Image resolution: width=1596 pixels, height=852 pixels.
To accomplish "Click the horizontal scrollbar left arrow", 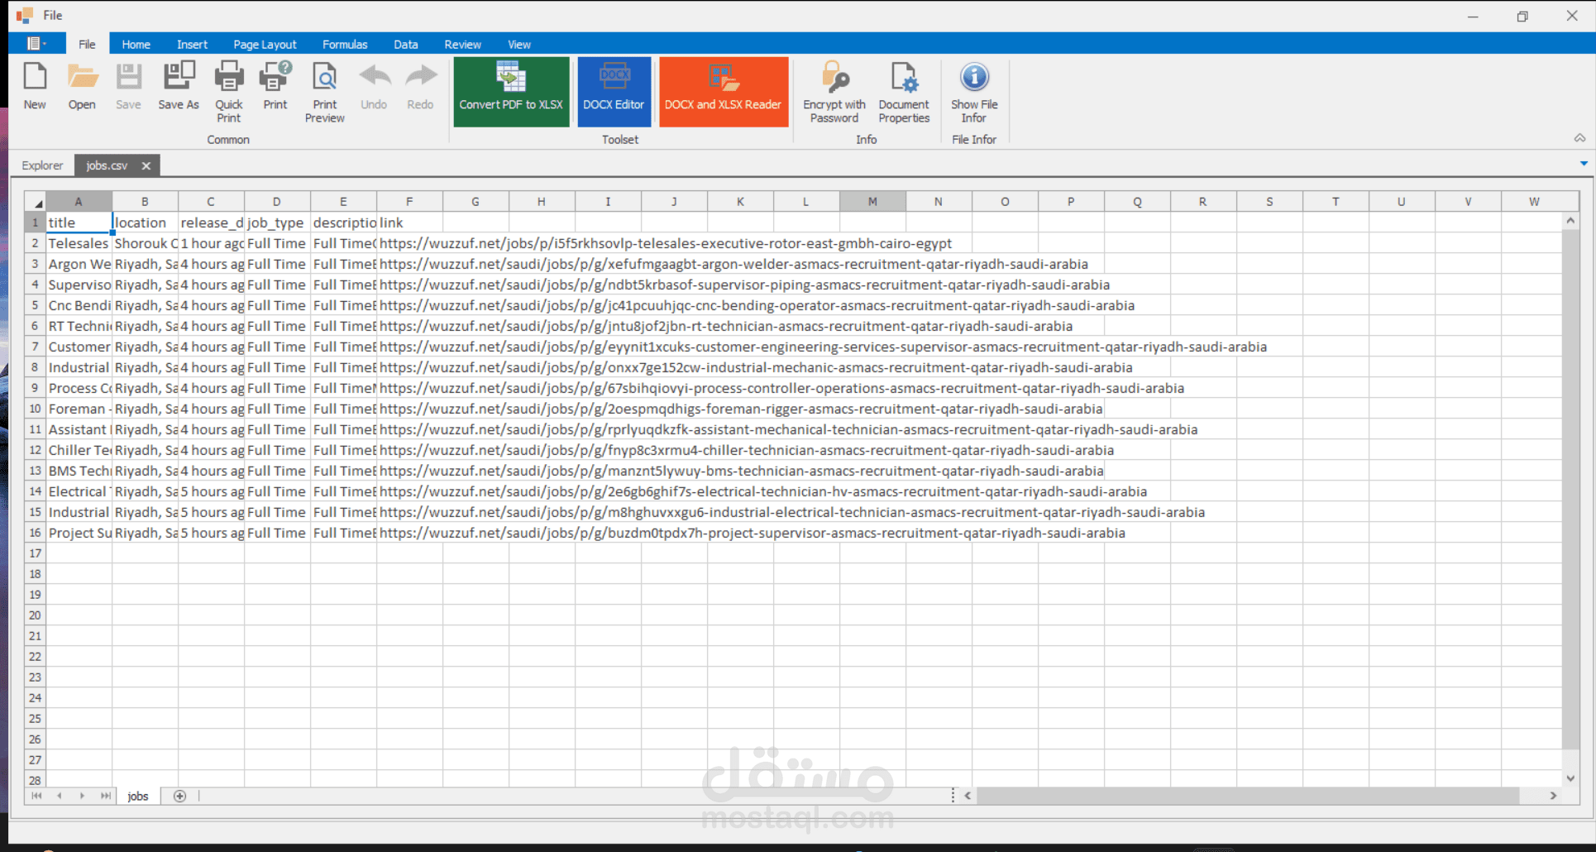I will (x=968, y=796).
